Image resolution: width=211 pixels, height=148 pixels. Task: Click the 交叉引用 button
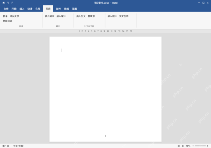(124, 16)
